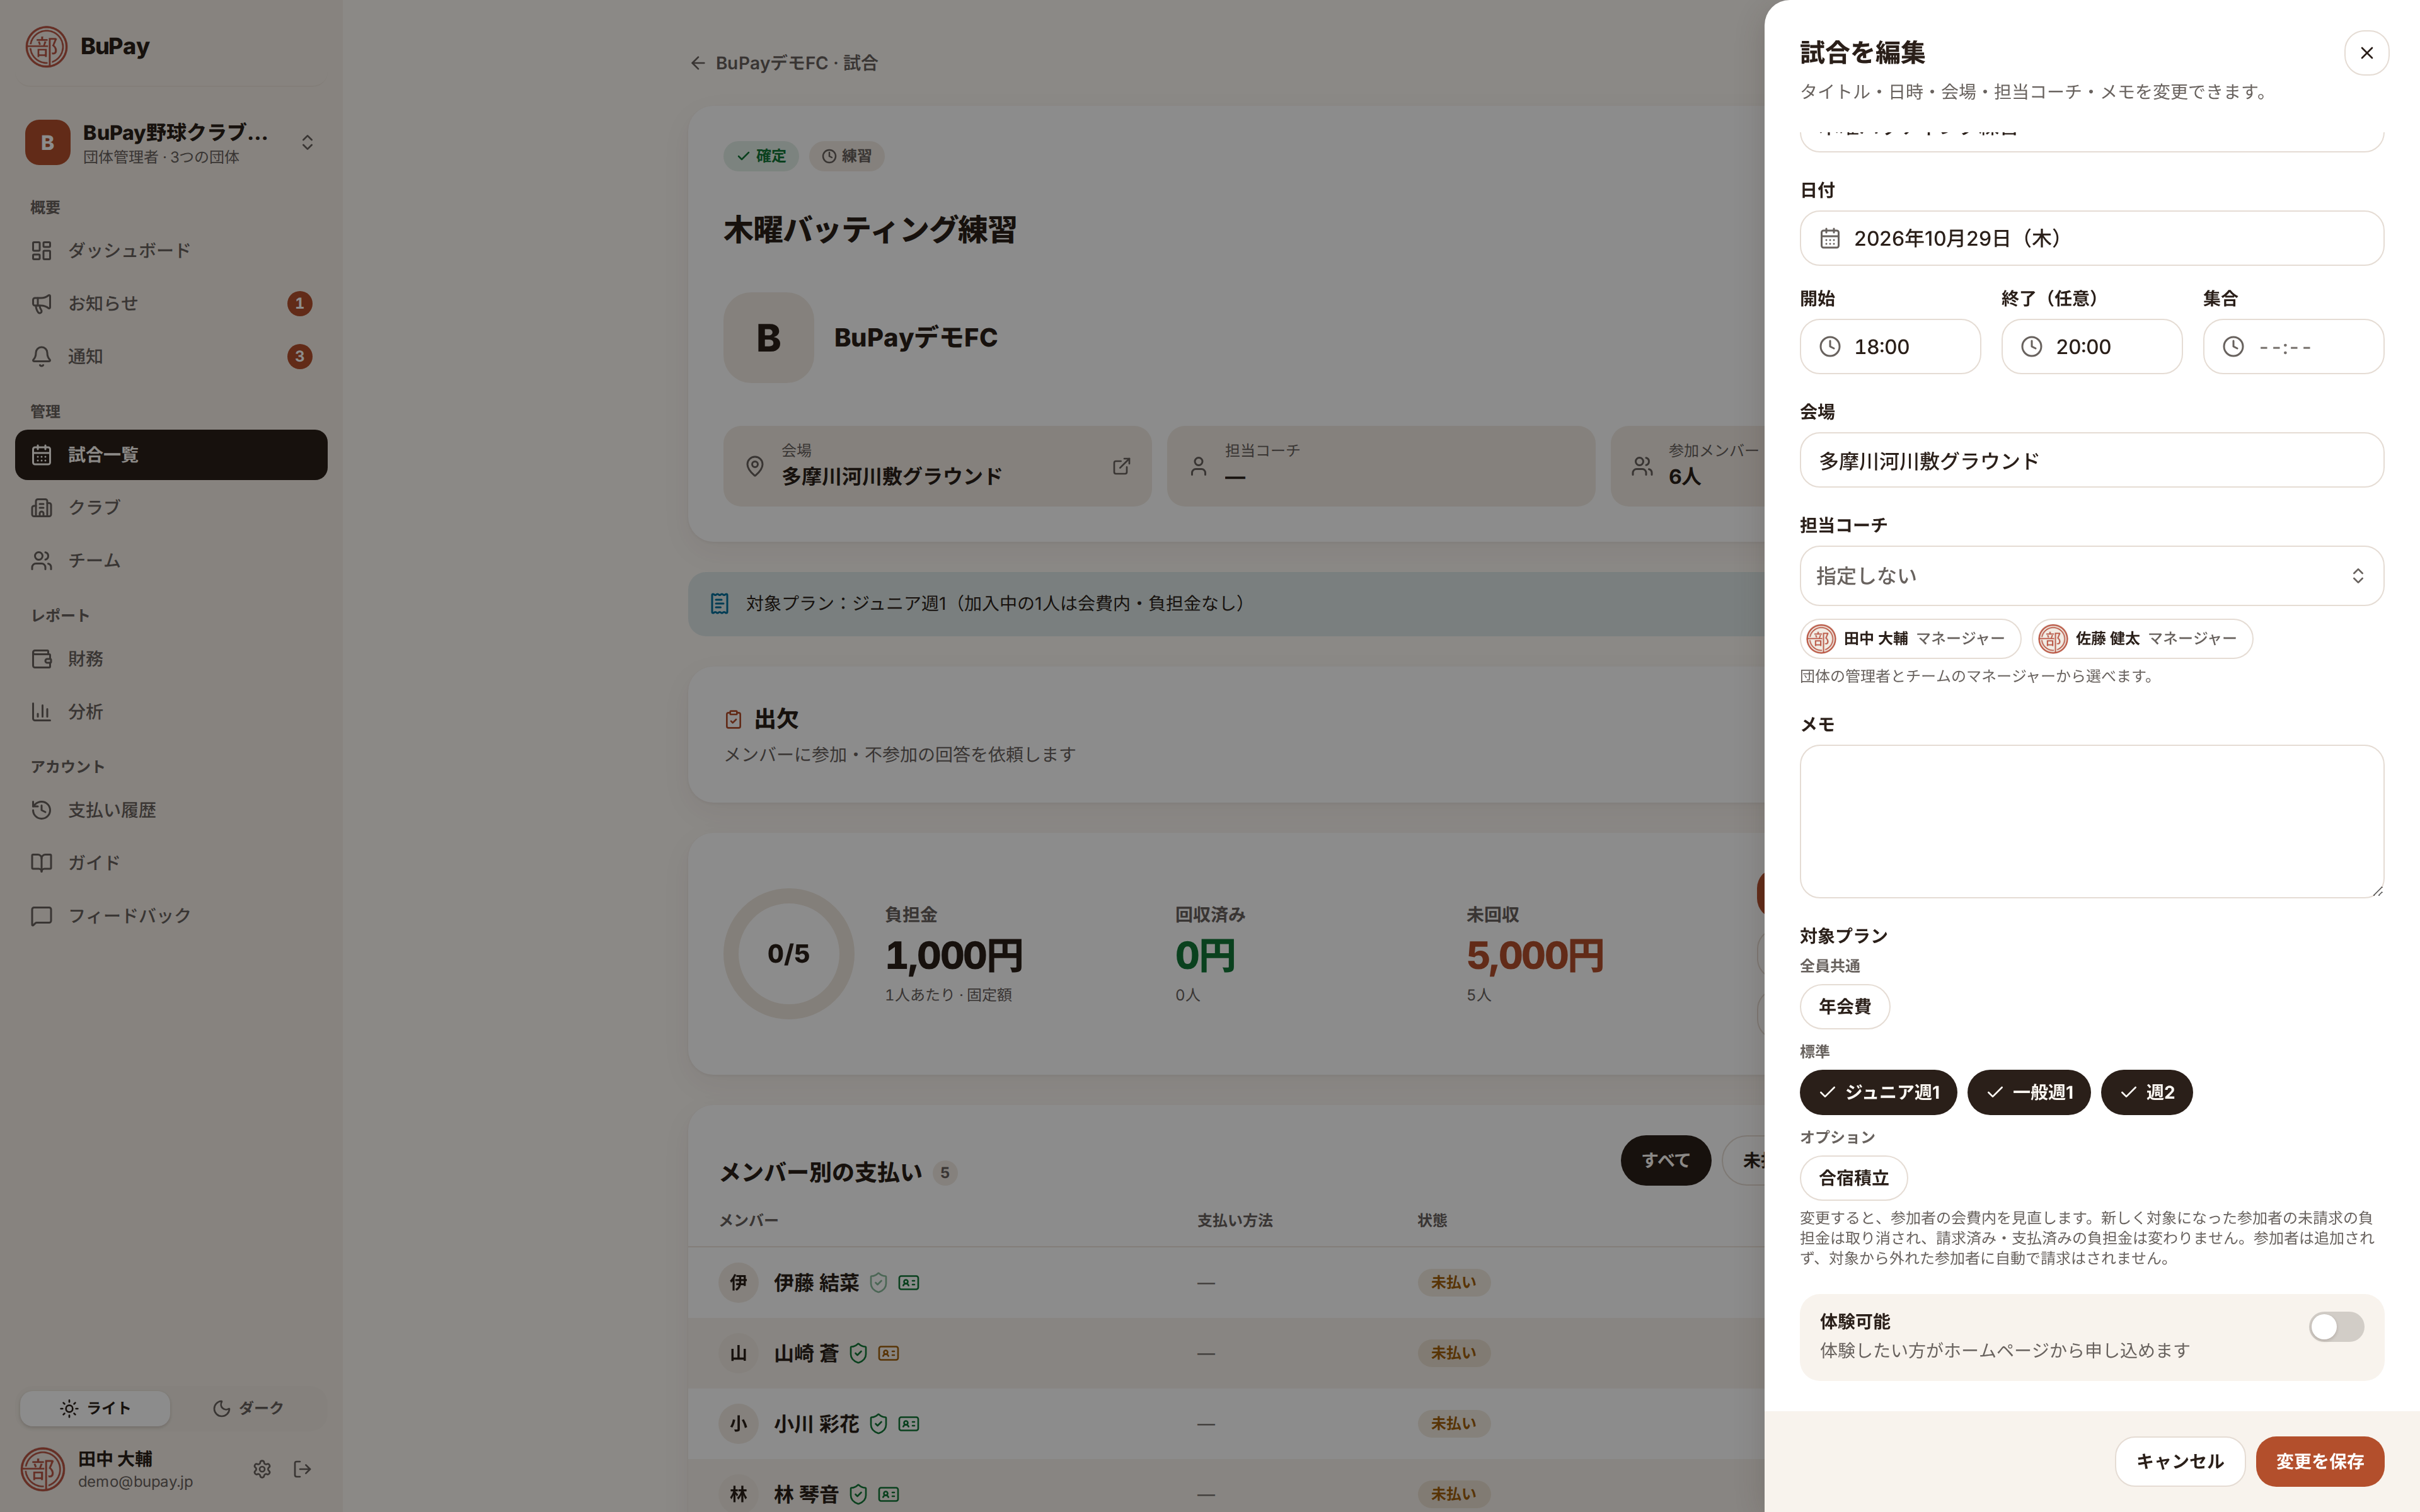Click the 未払い badge in 伊藤 結菜 row

[1453, 1283]
